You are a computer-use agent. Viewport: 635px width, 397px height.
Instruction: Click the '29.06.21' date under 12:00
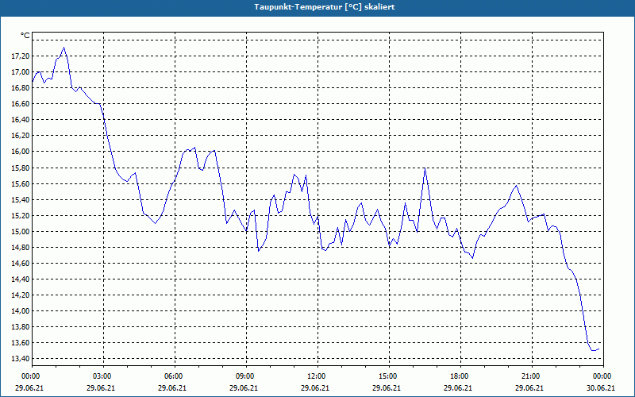315,388
